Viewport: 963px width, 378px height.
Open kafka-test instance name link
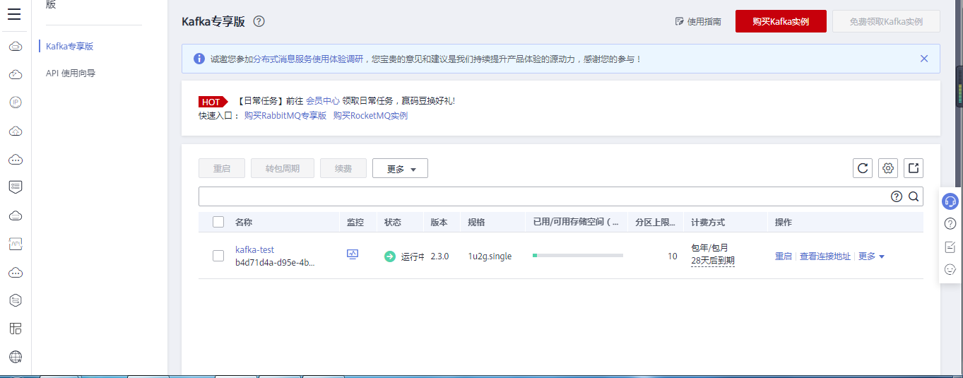pyautogui.click(x=254, y=249)
